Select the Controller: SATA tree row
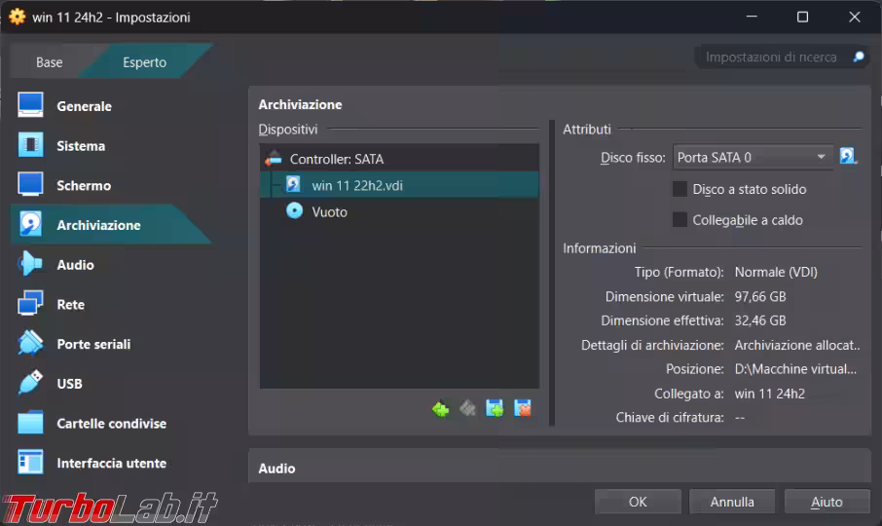882x526 pixels. coord(399,159)
